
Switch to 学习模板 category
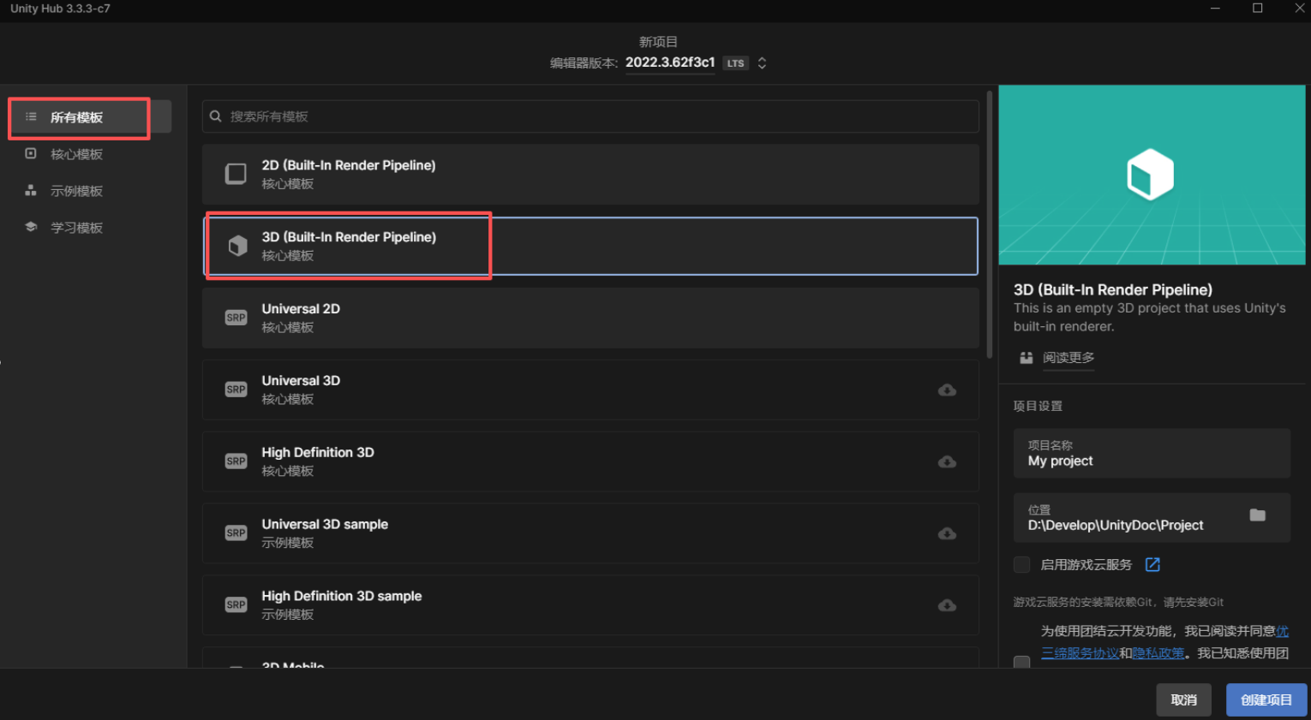76,228
